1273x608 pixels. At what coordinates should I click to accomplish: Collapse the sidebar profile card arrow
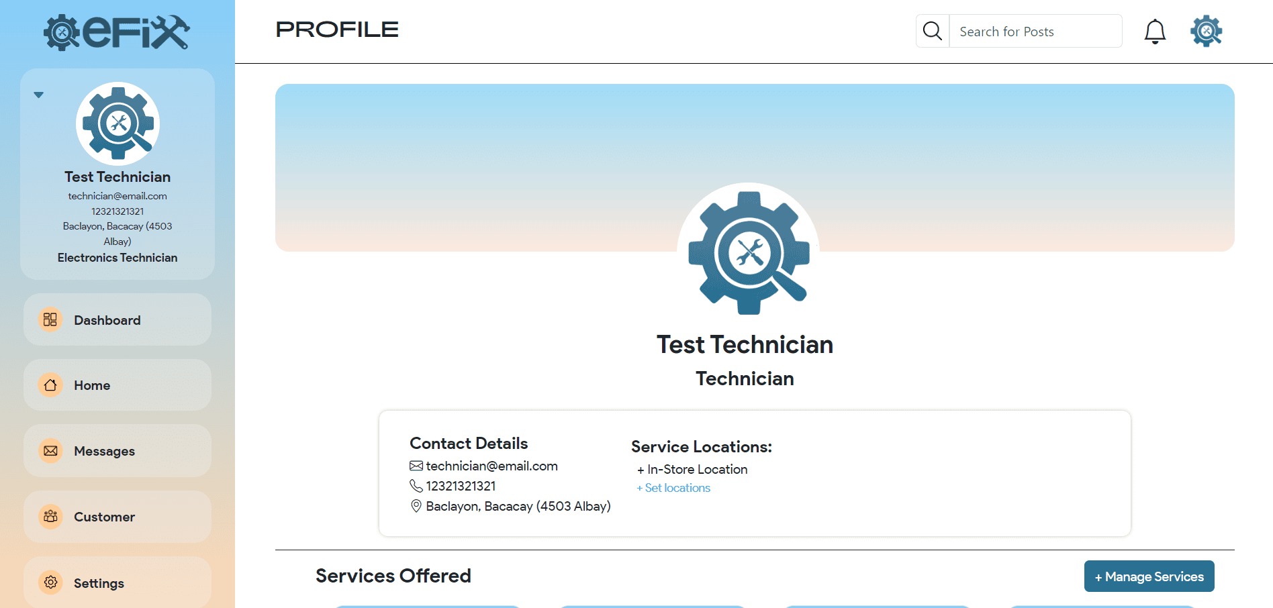(x=39, y=95)
